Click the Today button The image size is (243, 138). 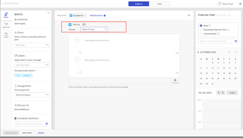(232, 93)
